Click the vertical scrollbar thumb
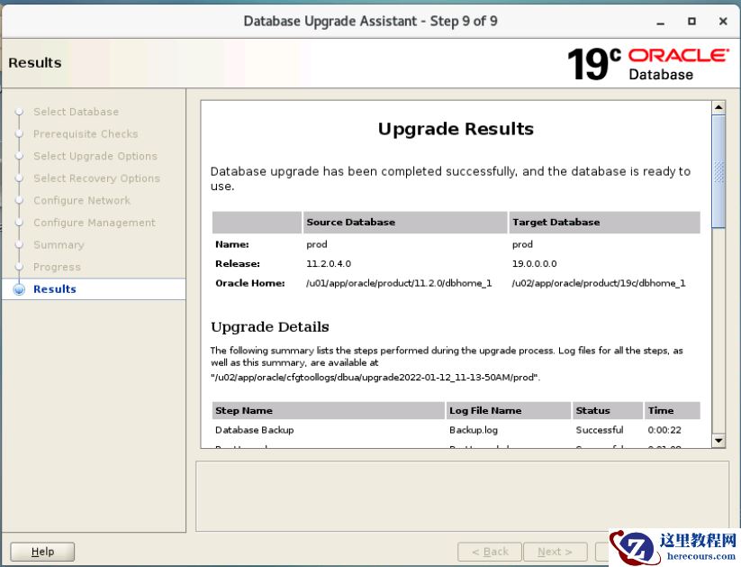This screenshot has width=741, height=567. 718,171
